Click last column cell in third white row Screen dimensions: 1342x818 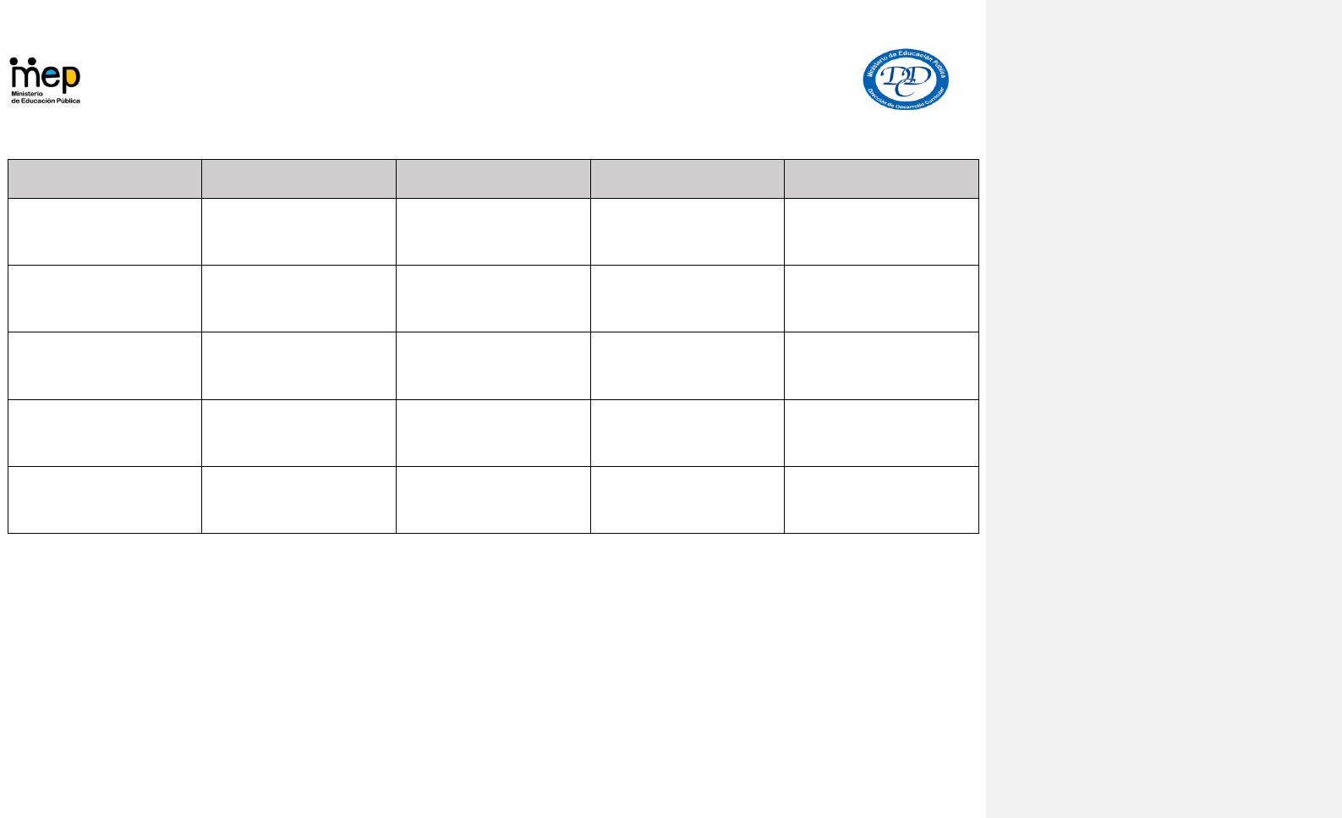881,365
